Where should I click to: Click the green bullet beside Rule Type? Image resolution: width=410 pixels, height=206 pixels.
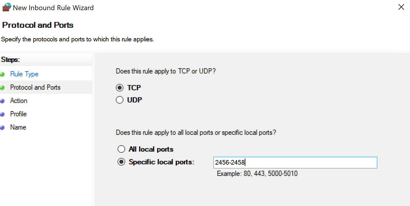point(3,74)
